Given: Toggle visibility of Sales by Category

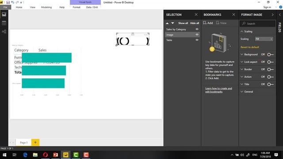Looking at the screenshot, I should point(197,29).
